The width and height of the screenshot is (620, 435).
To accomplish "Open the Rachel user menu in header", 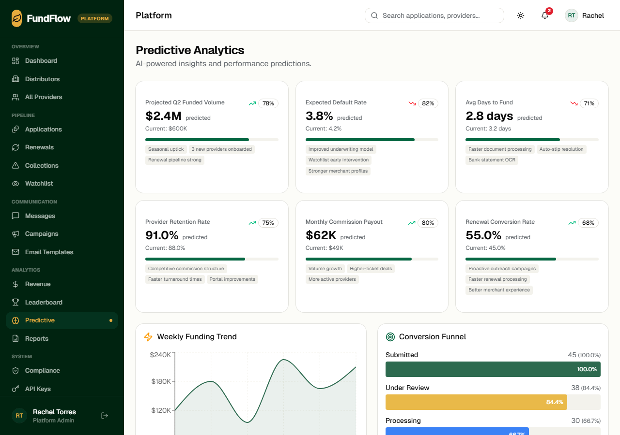I will click(x=585, y=15).
